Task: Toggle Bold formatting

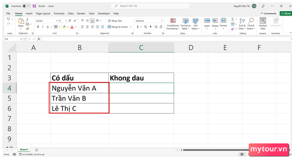Action: point(38,27)
